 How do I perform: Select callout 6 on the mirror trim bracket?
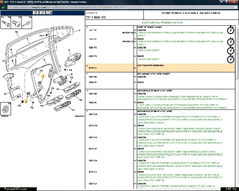(x=5, y=94)
